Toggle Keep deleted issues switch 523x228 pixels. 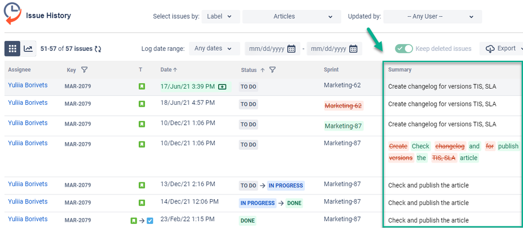coord(404,49)
